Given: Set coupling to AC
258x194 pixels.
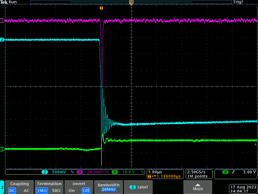Looking at the screenshot, I should 26,190.
